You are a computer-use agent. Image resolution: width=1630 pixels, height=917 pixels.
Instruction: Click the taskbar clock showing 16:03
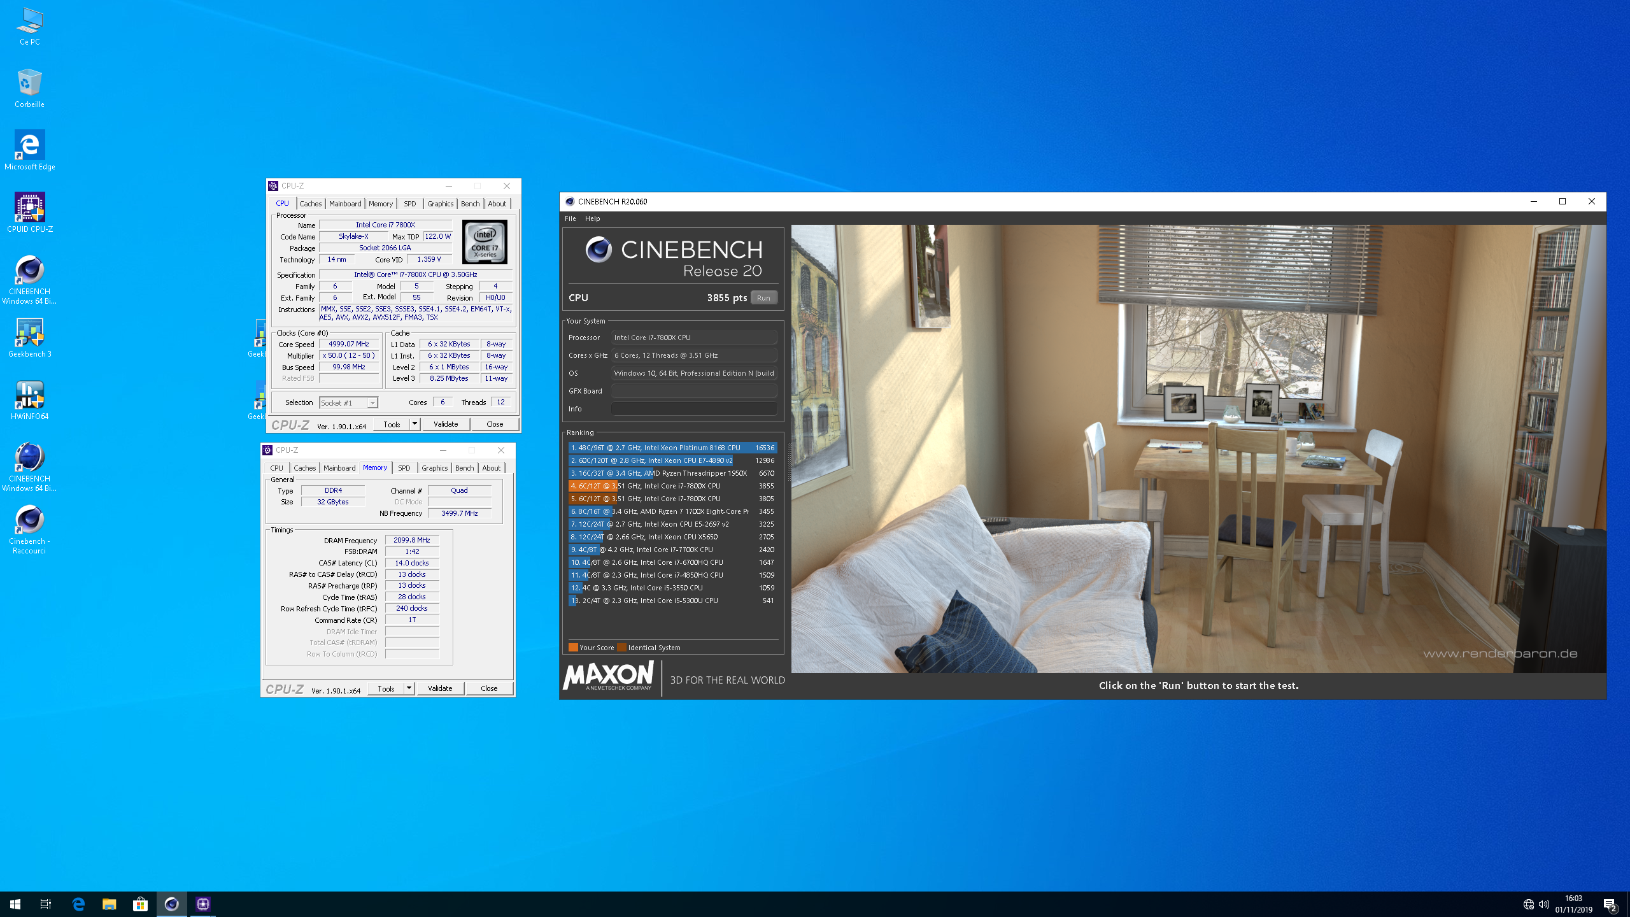tap(1573, 904)
